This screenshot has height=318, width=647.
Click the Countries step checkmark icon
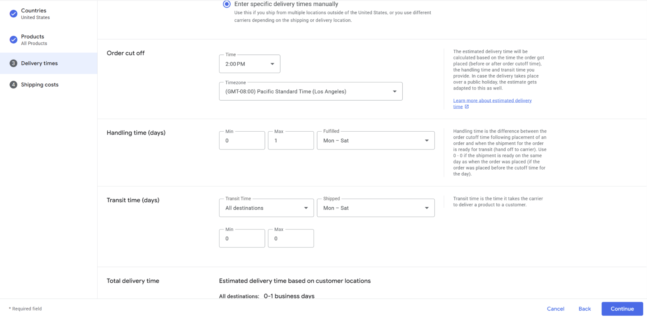pyautogui.click(x=13, y=14)
